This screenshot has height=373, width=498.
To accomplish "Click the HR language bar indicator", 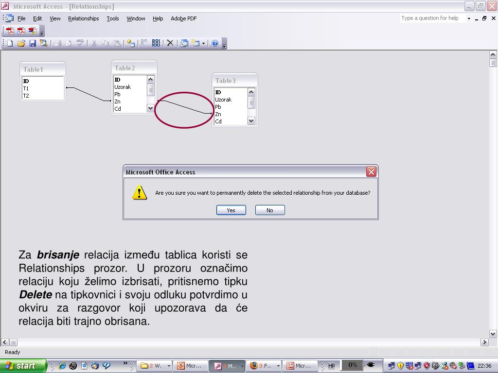I will pyautogui.click(x=332, y=366).
